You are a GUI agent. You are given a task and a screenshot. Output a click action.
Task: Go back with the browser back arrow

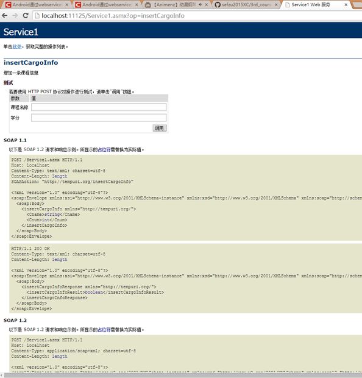pos(4,16)
